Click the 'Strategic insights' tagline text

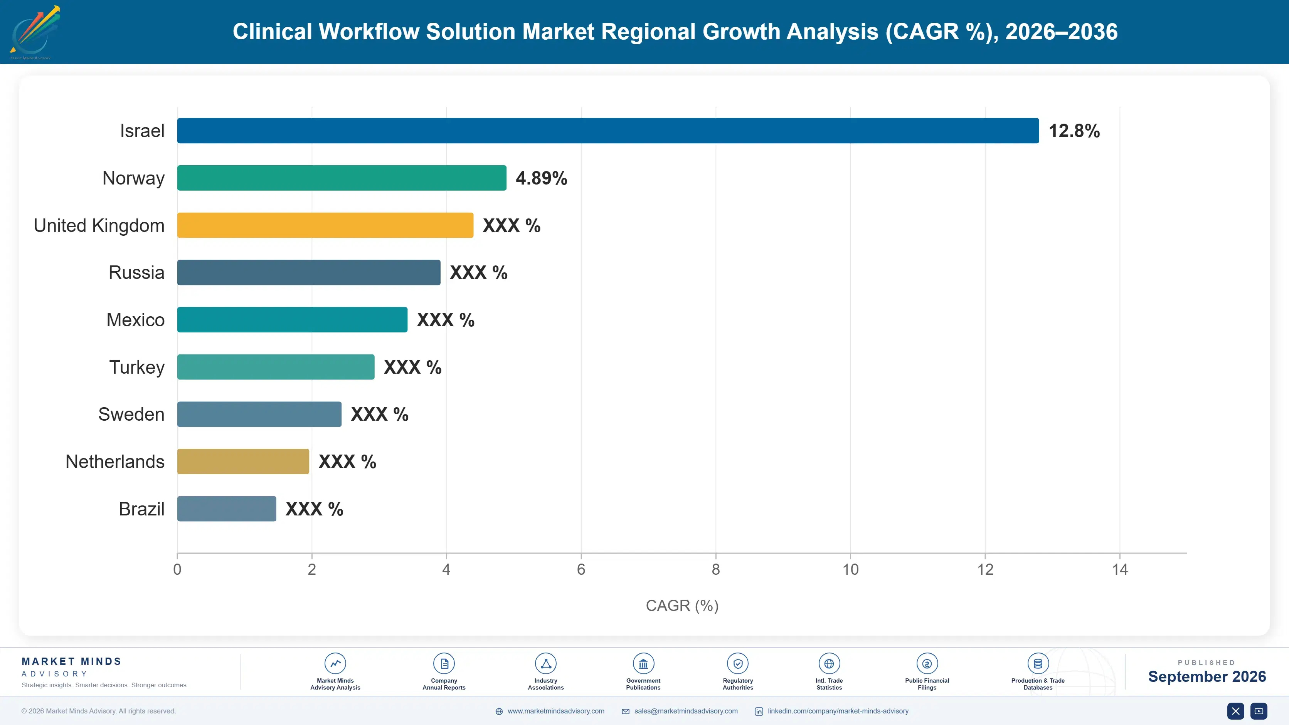(104, 685)
